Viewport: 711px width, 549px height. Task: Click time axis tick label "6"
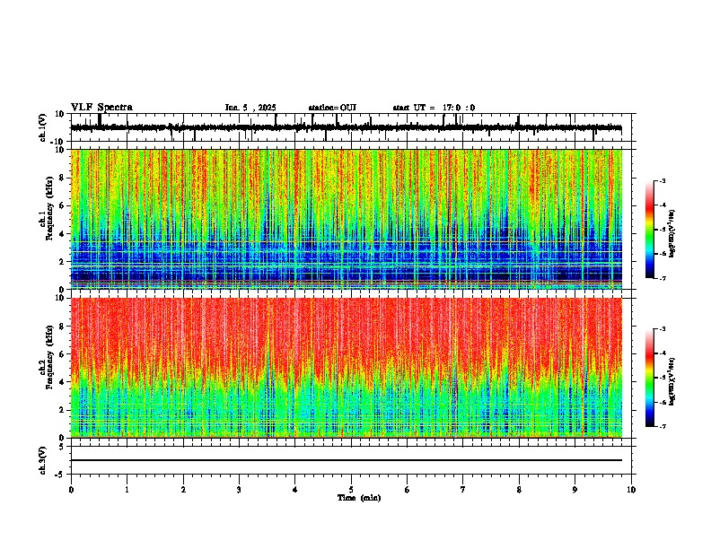pos(408,490)
